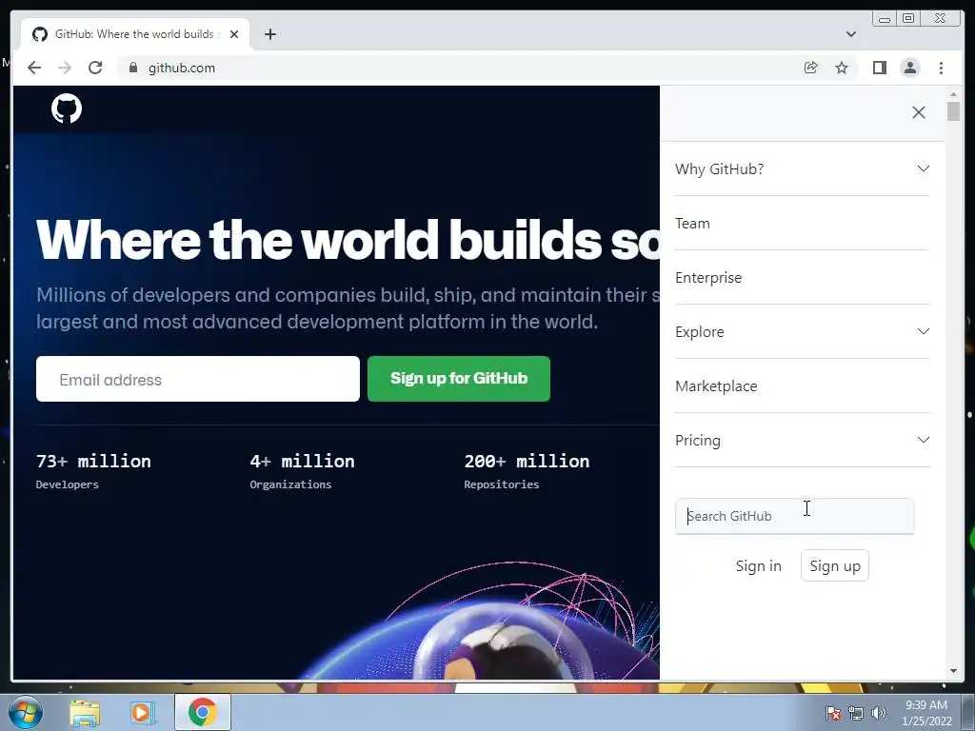Click the page scrollbar thumb
975x731 pixels.
[953, 111]
